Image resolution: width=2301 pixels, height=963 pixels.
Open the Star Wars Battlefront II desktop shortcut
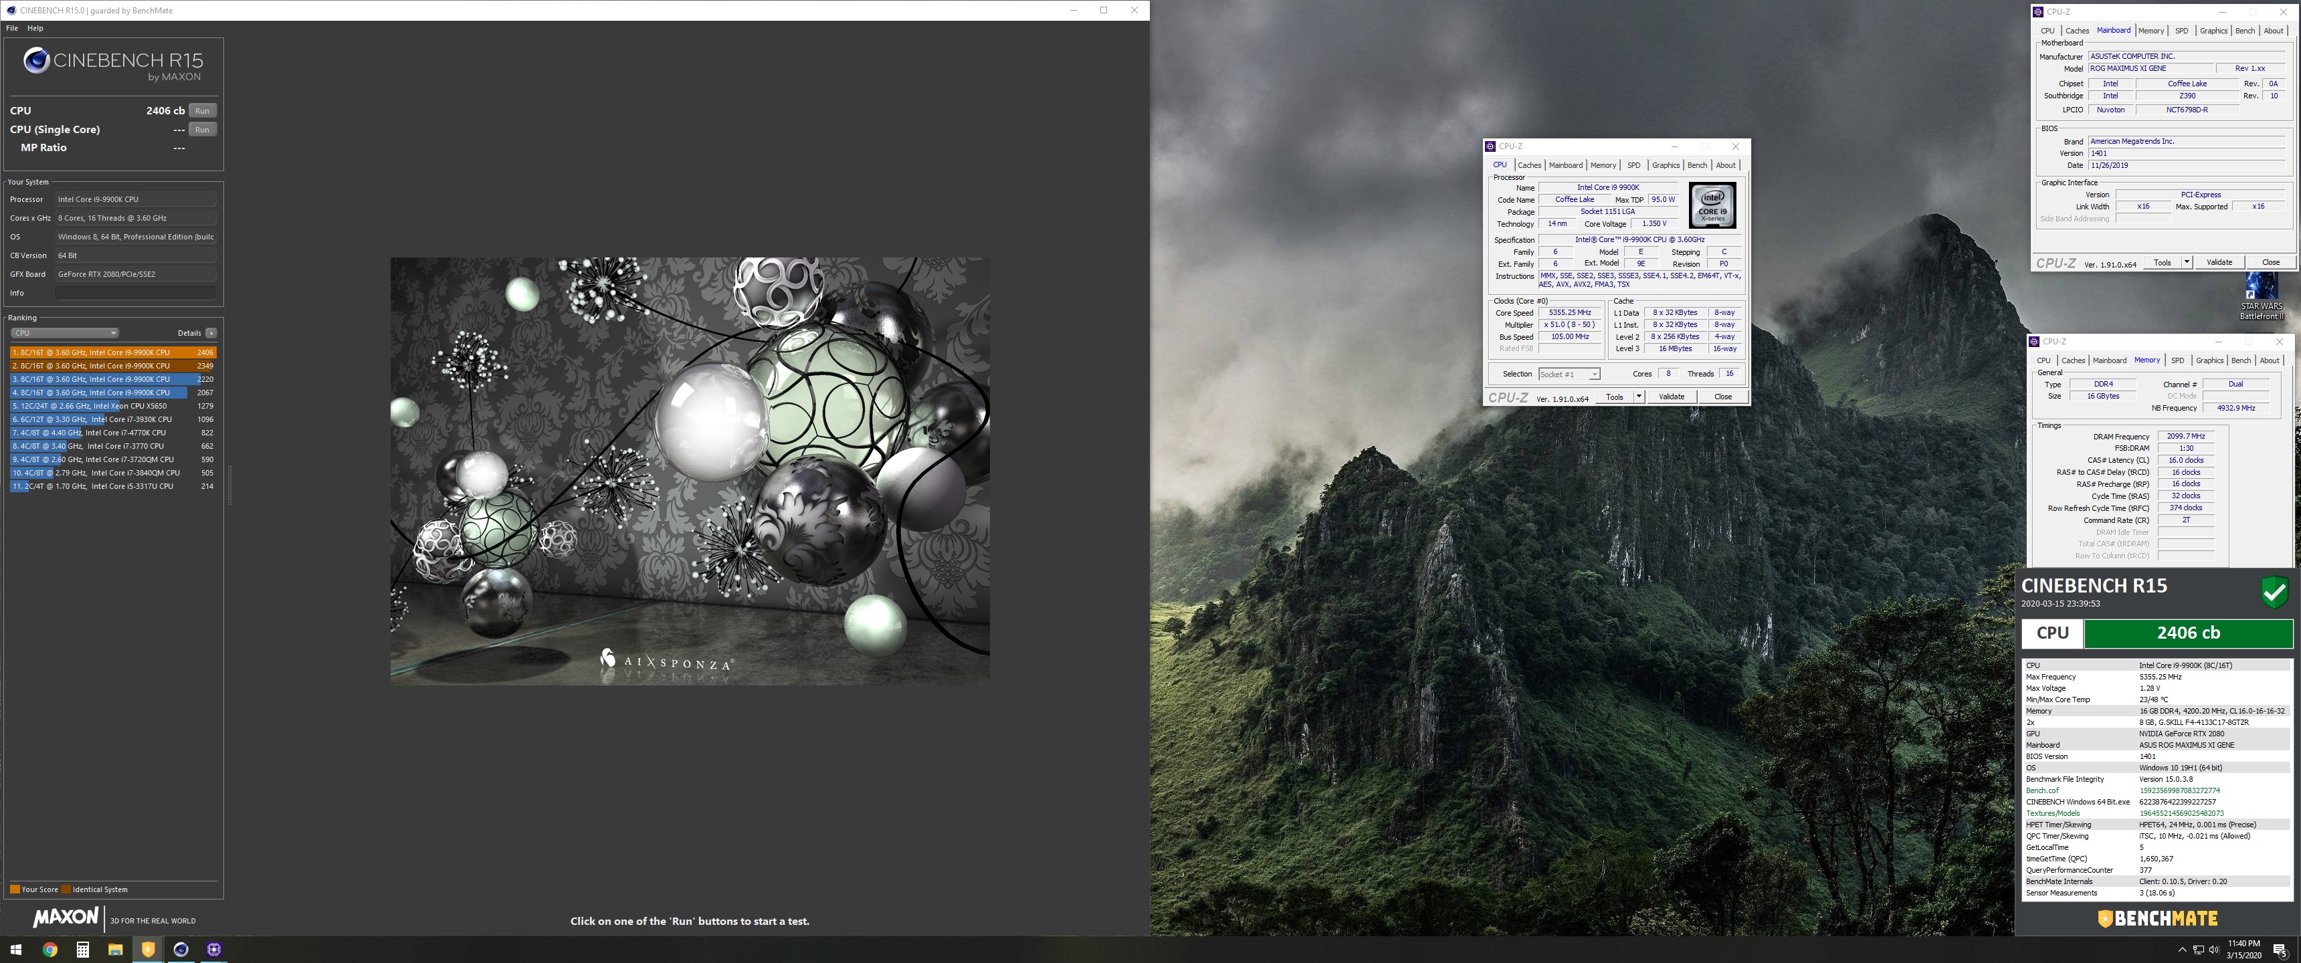(x=2261, y=296)
